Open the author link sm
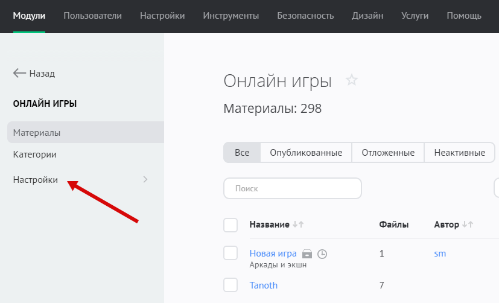The width and height of the screenshot is (499, 303). point(440,254)
